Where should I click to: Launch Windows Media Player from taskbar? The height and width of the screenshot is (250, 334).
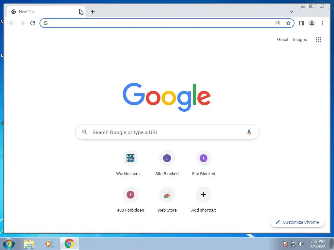click(49, 244)
